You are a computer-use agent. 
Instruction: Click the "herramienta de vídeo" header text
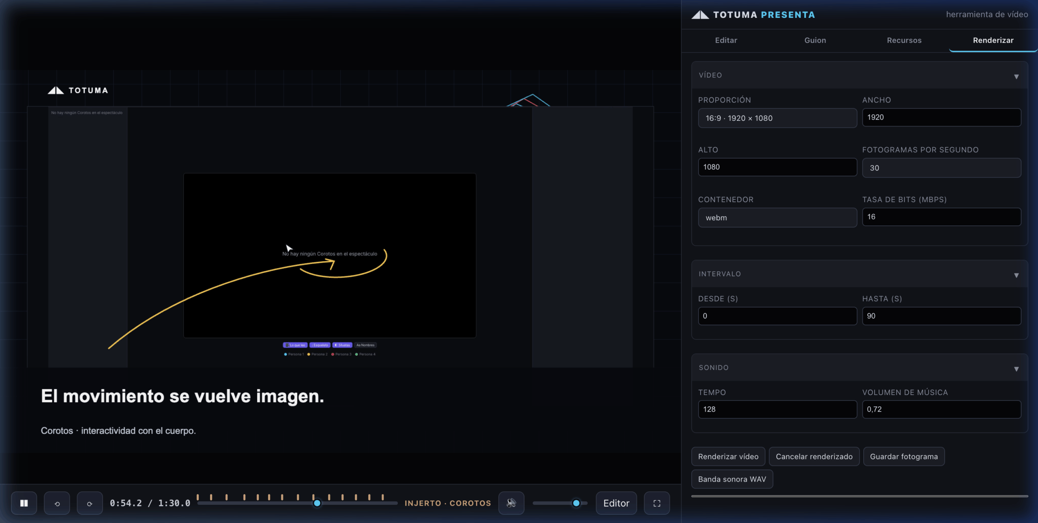tap(987, 15)
